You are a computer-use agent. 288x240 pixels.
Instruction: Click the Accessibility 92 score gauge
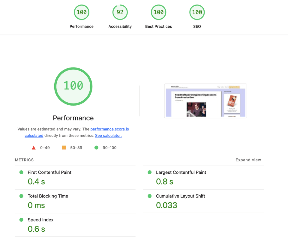pos(120,12)
